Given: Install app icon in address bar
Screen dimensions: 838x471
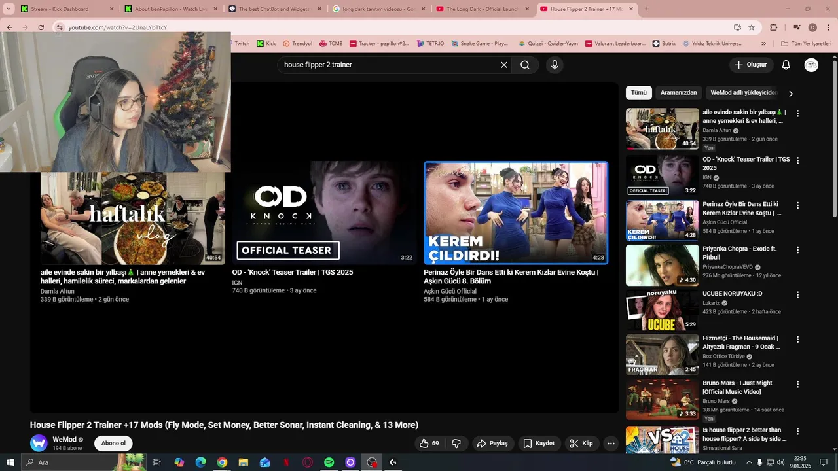Looking at the screenshot, I should pos(737,27).
